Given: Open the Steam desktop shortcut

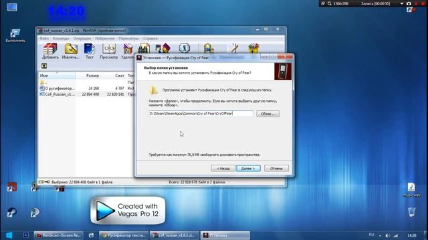Looking at the screenshot, I should point(11,212).
